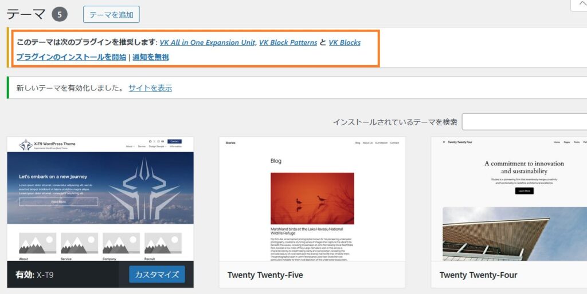Click the X-T9 logo icon in preview header
This screenshot has height=294, width=587.
pyautogui.click(x=26, y=145)
